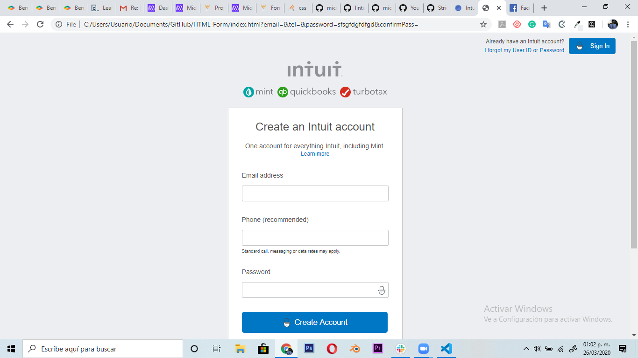Open Opera browser from the taskbar
This screenshot has height=358, width=638.
tap(332, 349)
